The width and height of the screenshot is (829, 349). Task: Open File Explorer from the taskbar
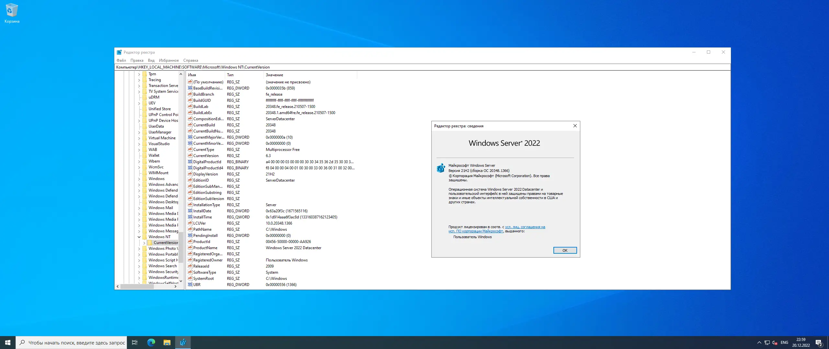pyautogui.click(x=167, y=343)
